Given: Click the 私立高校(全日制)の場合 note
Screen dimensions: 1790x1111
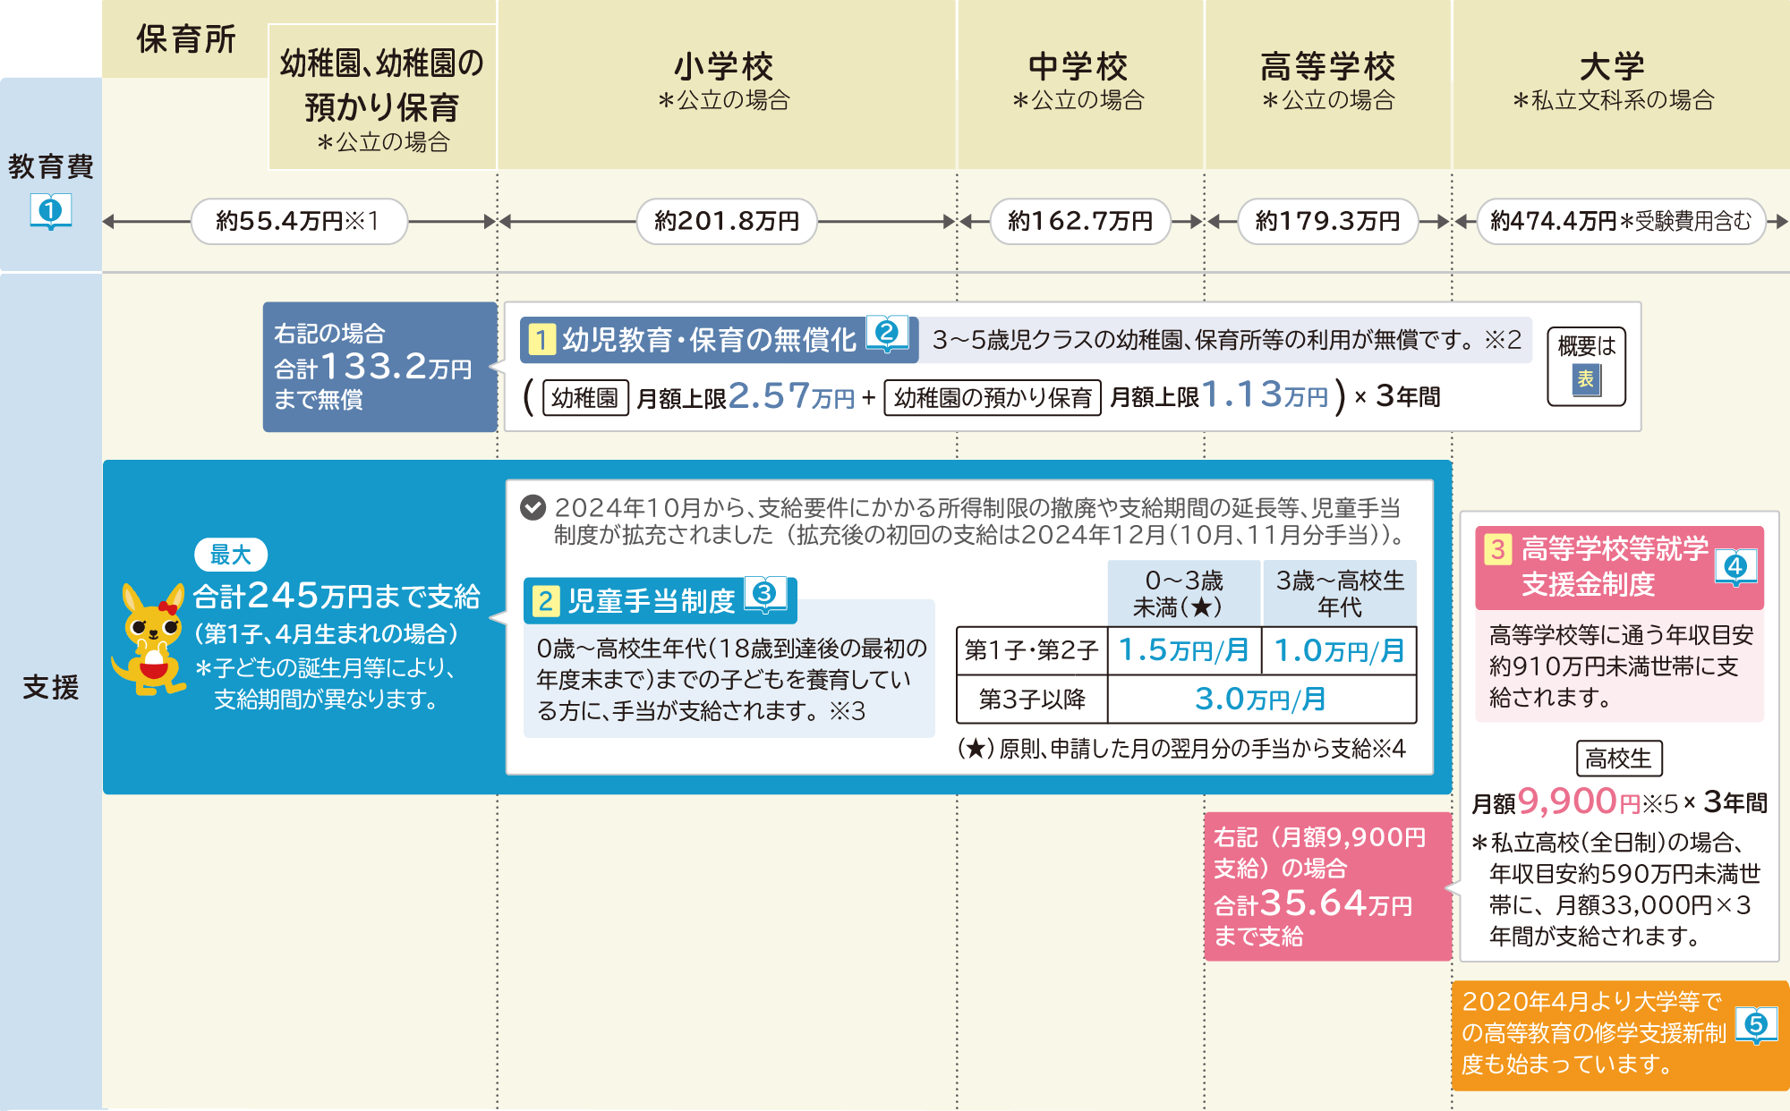Looking at the screenshot, I should 1615,889.
